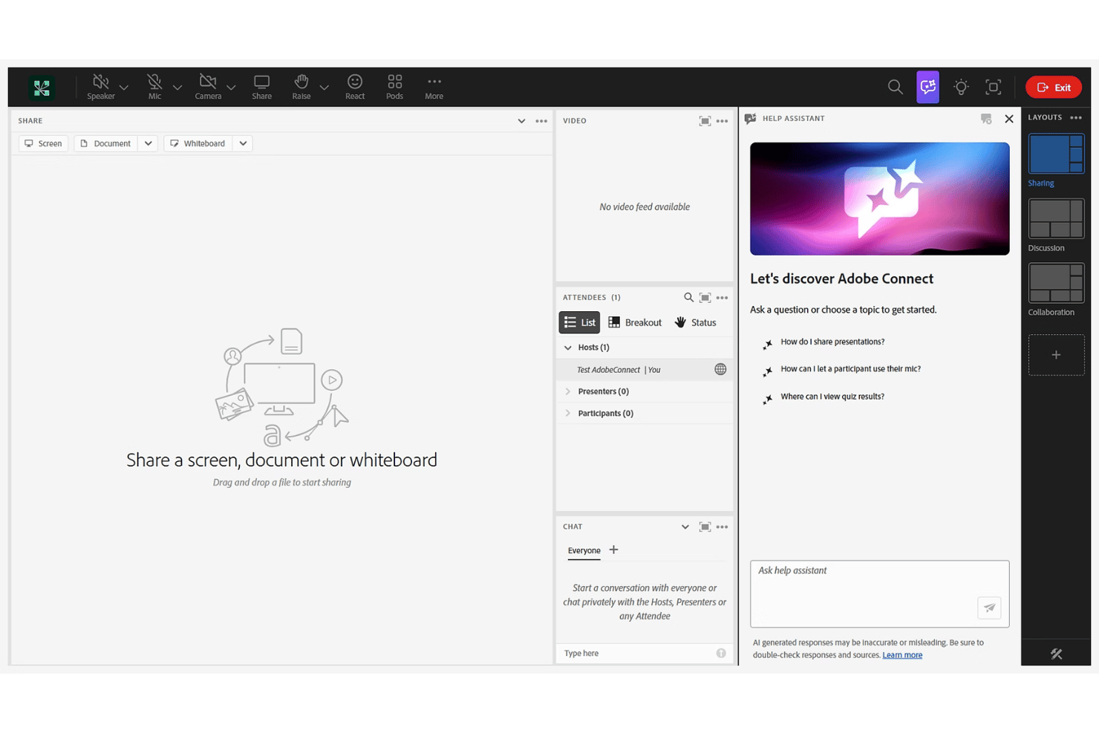1099x733 pixels.
Task: Collapse the Hosts (1) group
Action: 568,348
